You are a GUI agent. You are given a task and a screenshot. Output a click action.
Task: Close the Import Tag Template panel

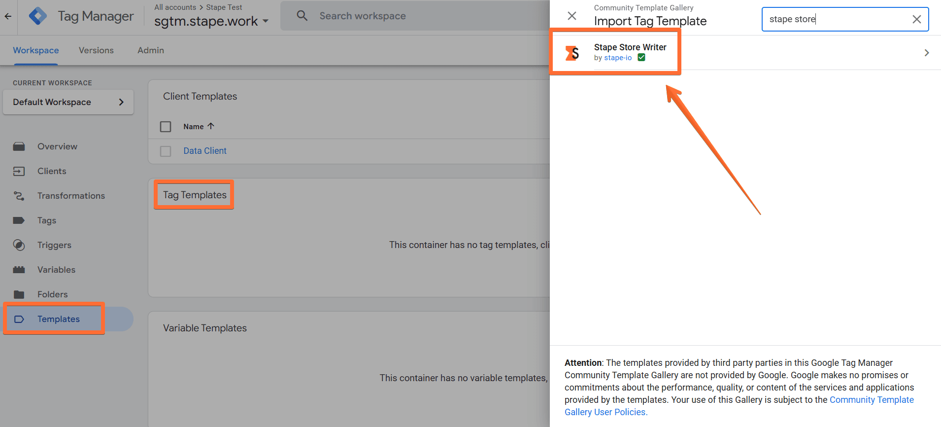click(x=572, y=16)
